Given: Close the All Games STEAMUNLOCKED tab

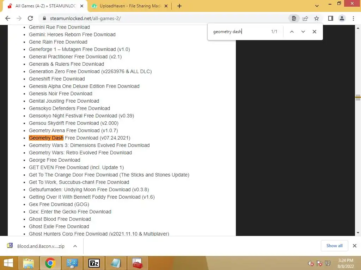Looking at the screenshot, I should click(x=82, y=6).
